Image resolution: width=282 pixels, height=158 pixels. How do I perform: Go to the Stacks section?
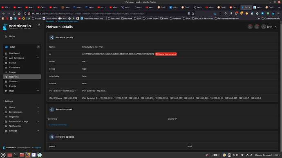(12, 63)
